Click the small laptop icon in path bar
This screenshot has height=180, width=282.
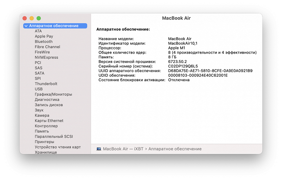click(x=99, y=149)
